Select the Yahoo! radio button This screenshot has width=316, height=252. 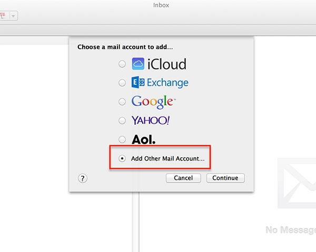coord(122,120)
